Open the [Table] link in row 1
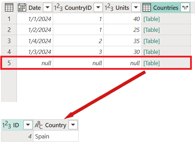The height and width of the screenshot is (143, 195). (x=152, y=19)
